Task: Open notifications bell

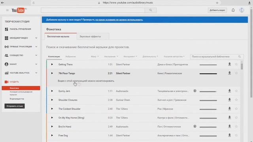Action: pos(233,10)
